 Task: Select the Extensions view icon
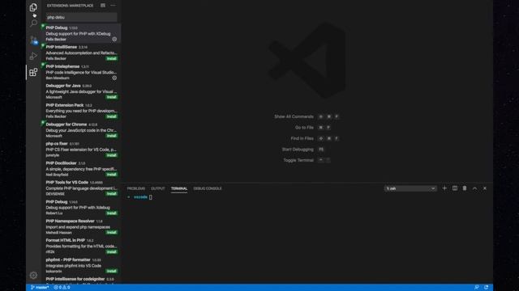[33, 72]
